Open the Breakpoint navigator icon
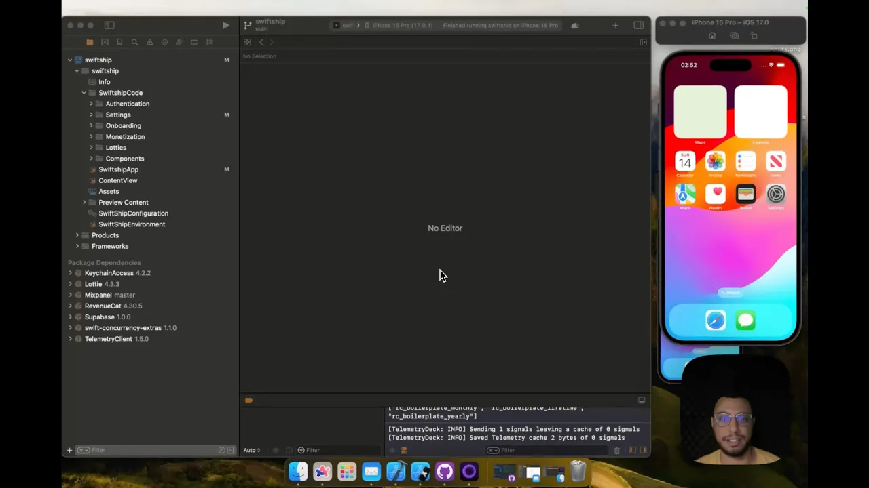Image resolution: width=869 pixels, height=488 pixels. coord(194,42)
